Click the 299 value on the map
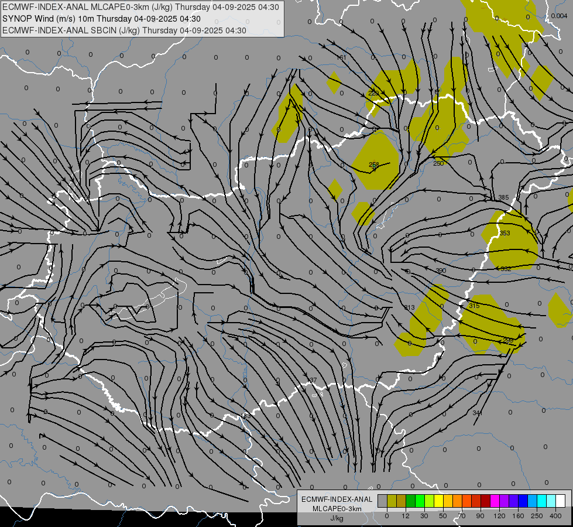 pos(508,340)
